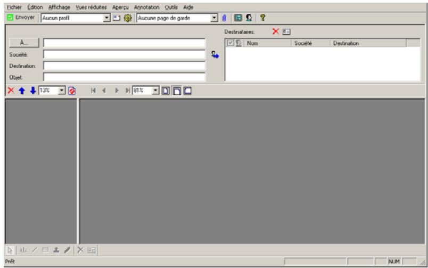The height and width of the screenshot is (268, 428).
Task: Expand the 13% thumbnail zoom dropdown
Action: (x=62, y=91)
